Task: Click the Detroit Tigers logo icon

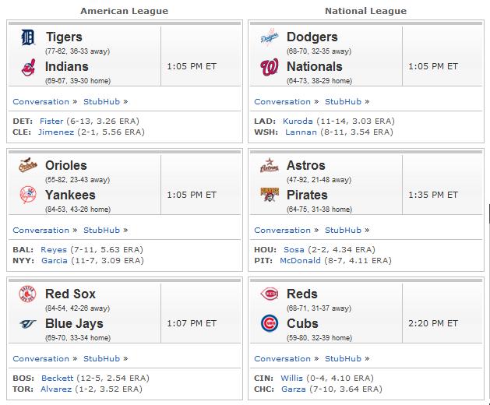Action: (x=28, y=37)
